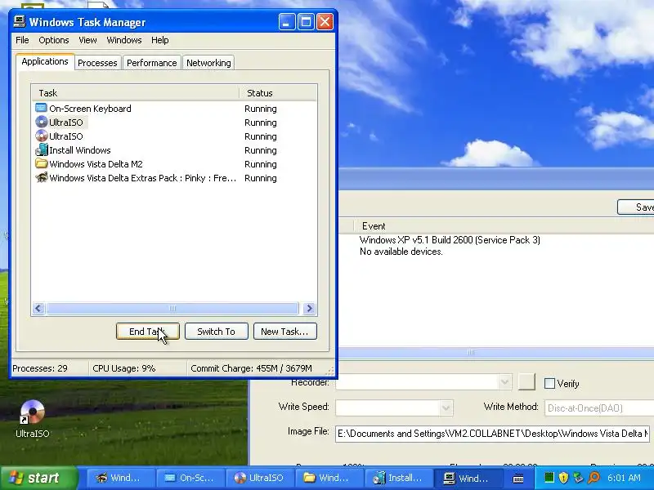
Task: Click the Image File path field
Action: tap(492, 434)
